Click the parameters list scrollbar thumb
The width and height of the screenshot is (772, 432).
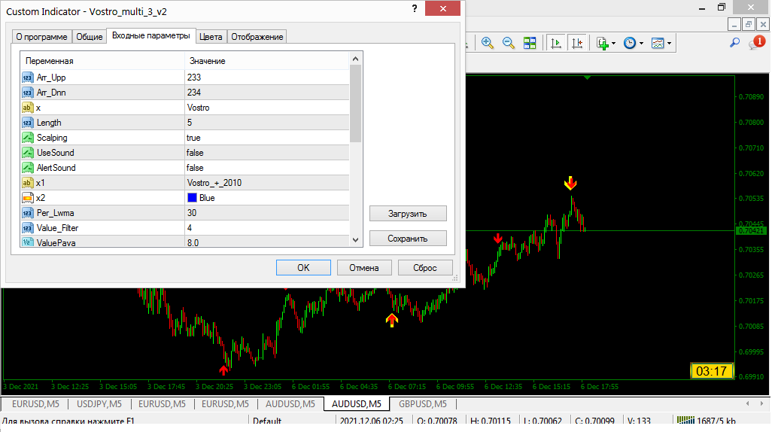355,103
